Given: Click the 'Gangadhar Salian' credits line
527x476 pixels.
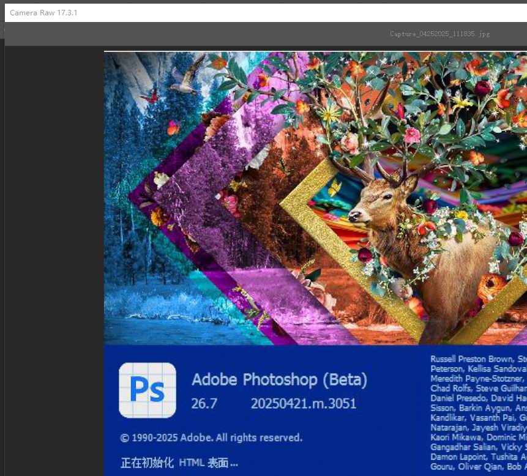Looking at the screenshot, I should click(x=479, y=447).
